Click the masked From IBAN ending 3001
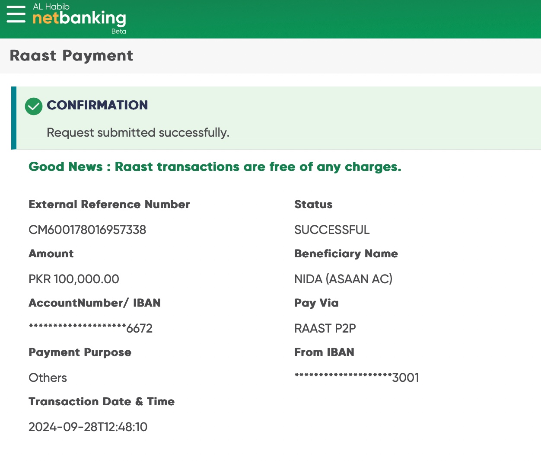Viewport: 541px width, 461px height. pos(356,378)
